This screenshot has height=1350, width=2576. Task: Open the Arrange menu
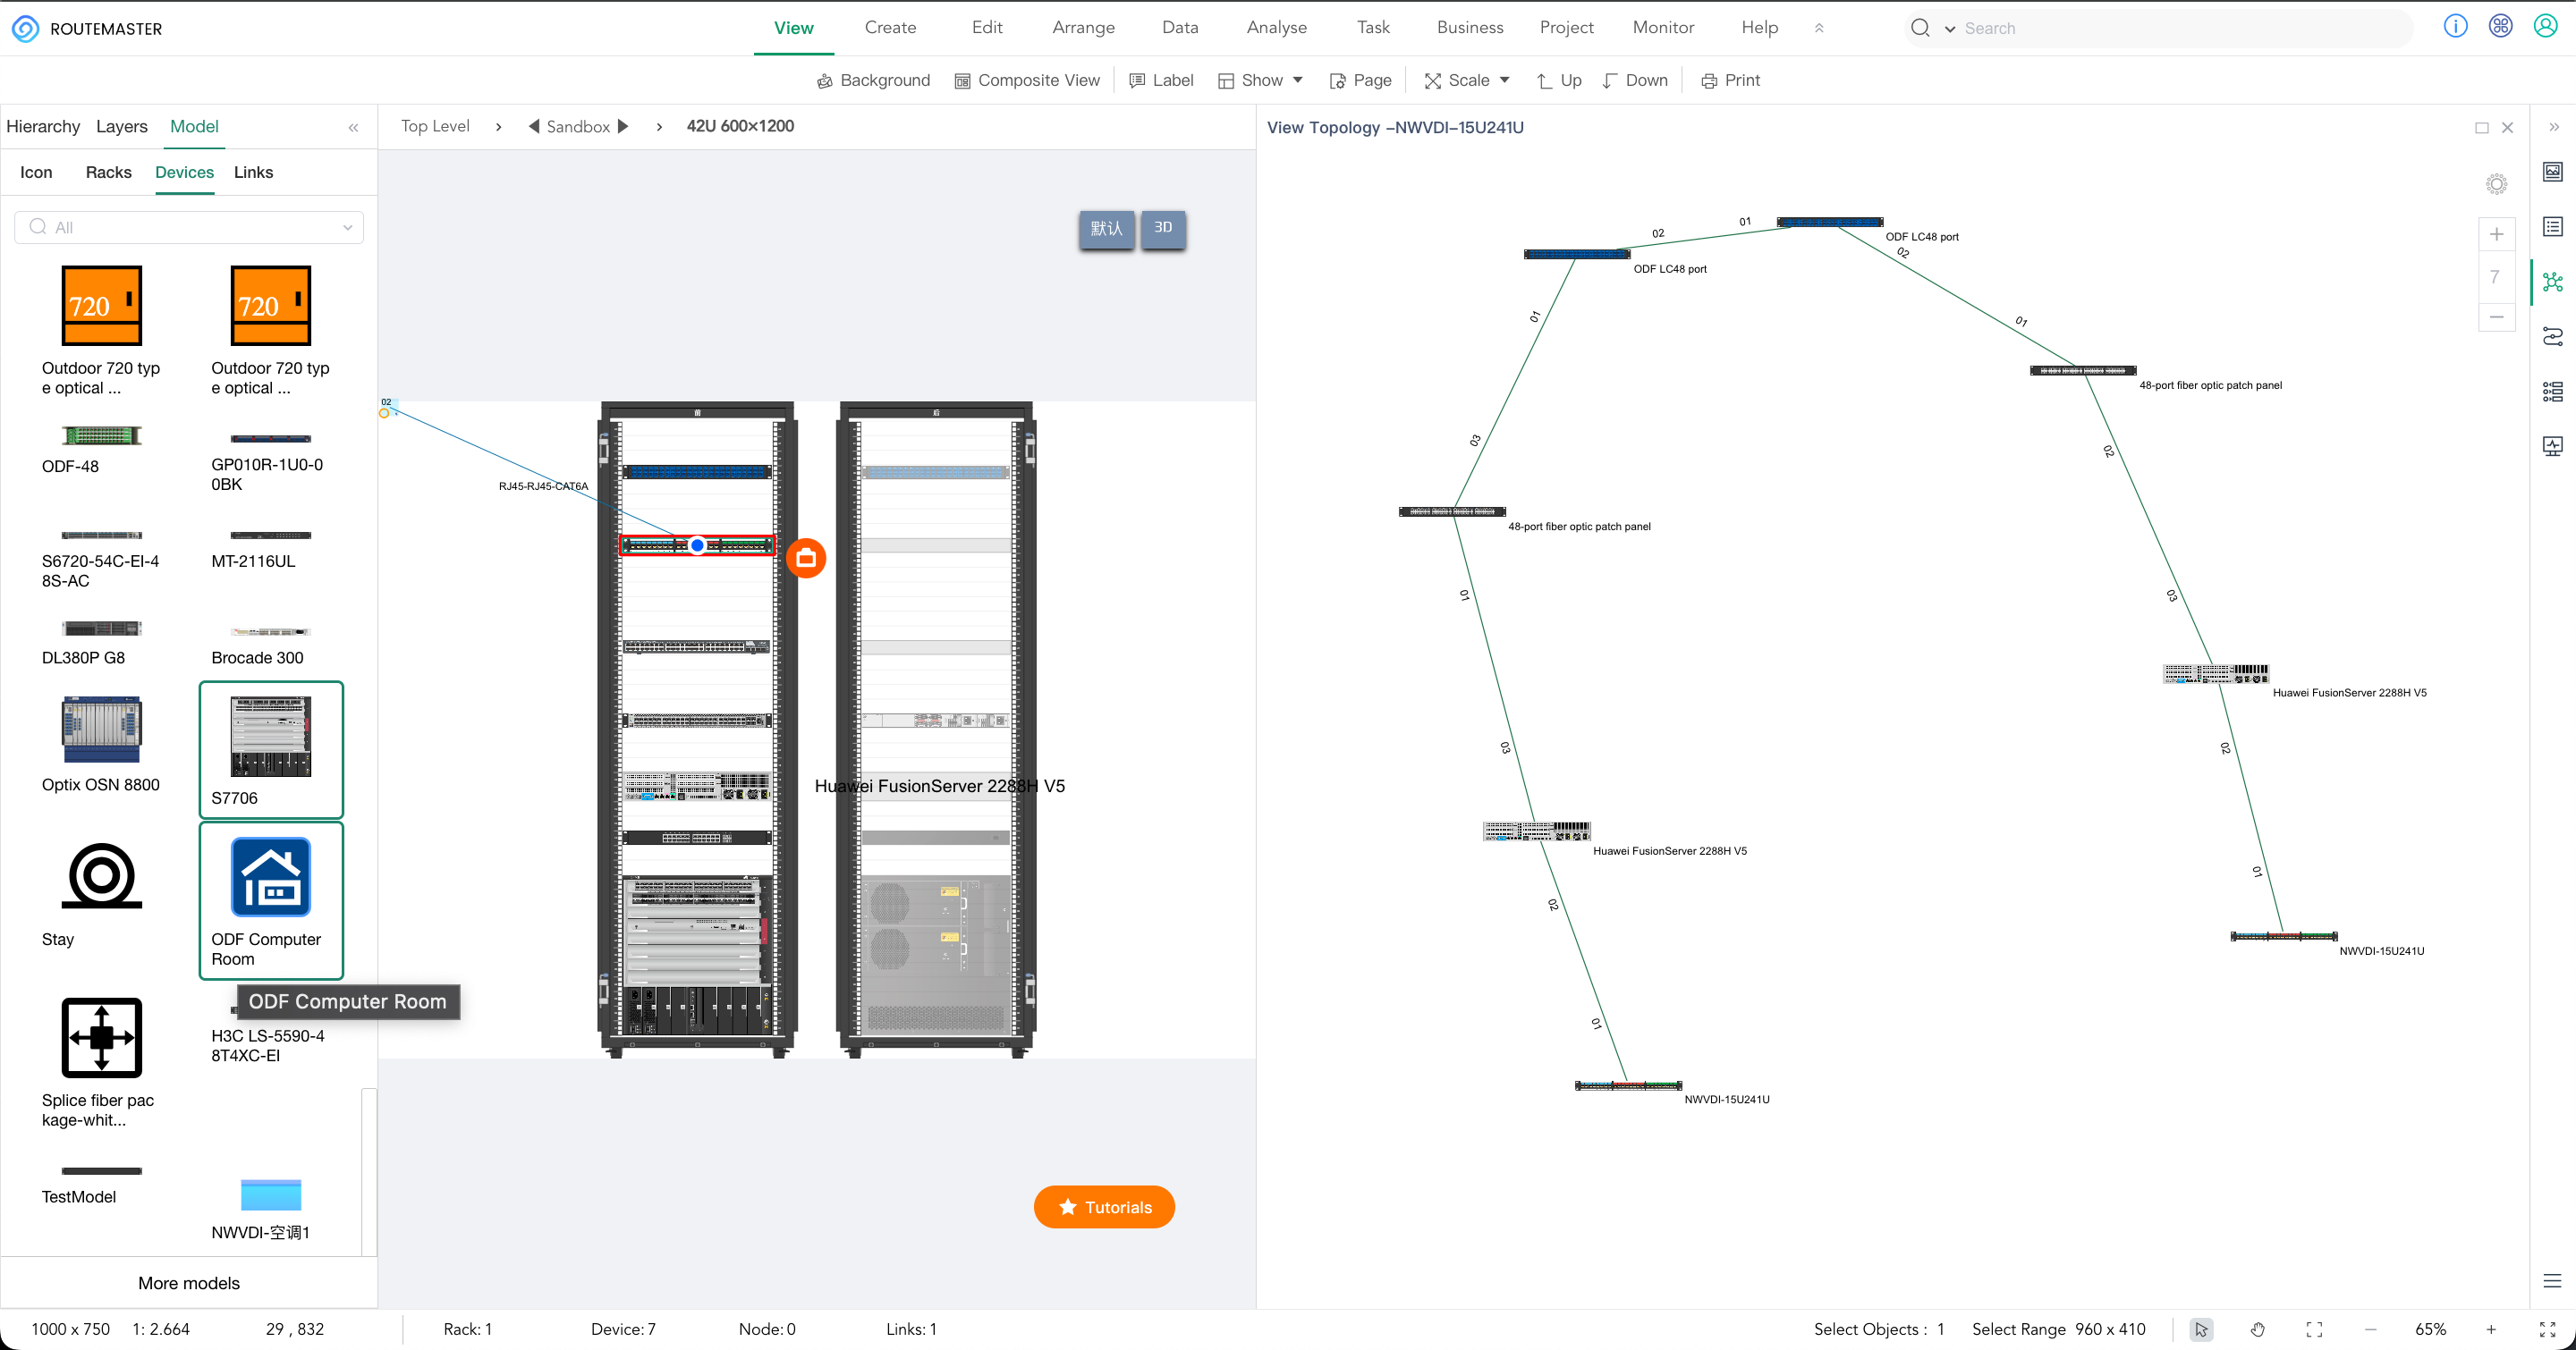pos(1083,28)
